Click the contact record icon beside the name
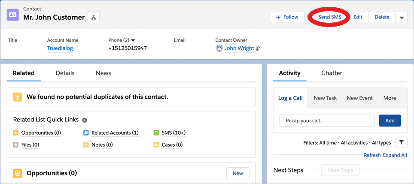Image resolution: width=414 pixels, height=184 pixels. (13, 15)
